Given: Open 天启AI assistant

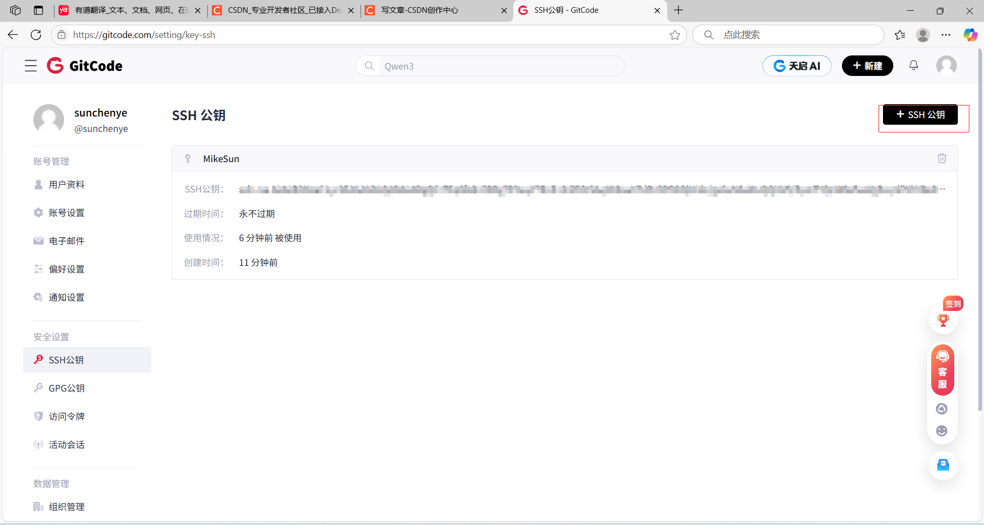Looking at the screenshot, I should (797, 65).
